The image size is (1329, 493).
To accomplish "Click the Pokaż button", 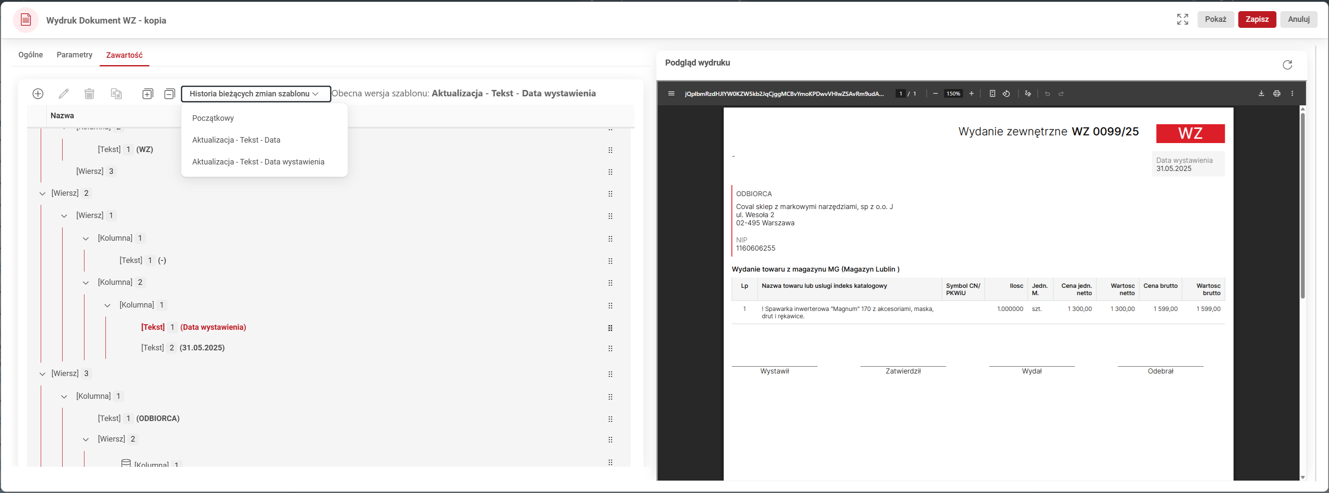I will 1215,19.
